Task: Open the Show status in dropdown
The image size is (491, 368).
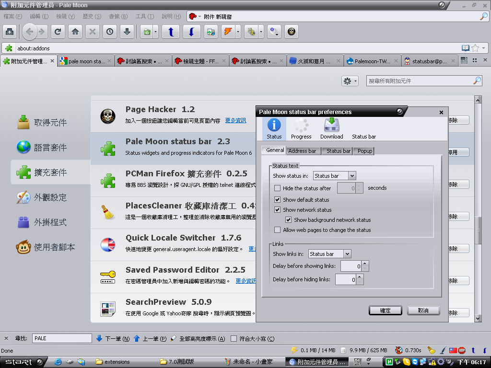Action: (x=334, y=176)
